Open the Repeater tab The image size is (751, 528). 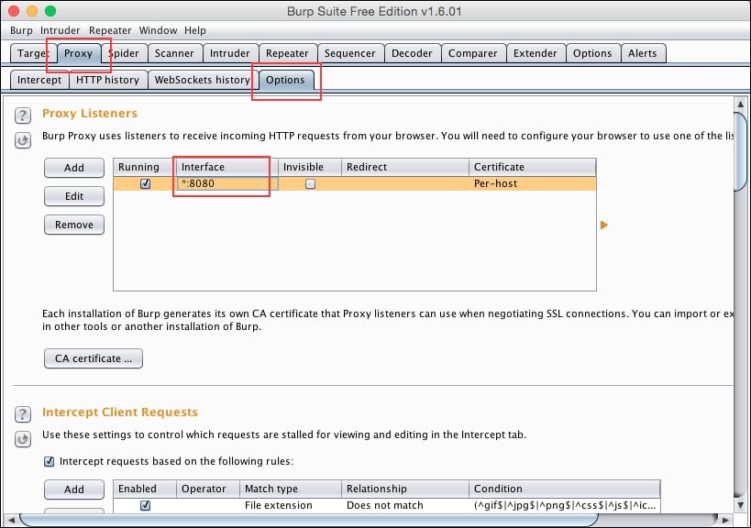pyautogui.click(x=287, y=53)
